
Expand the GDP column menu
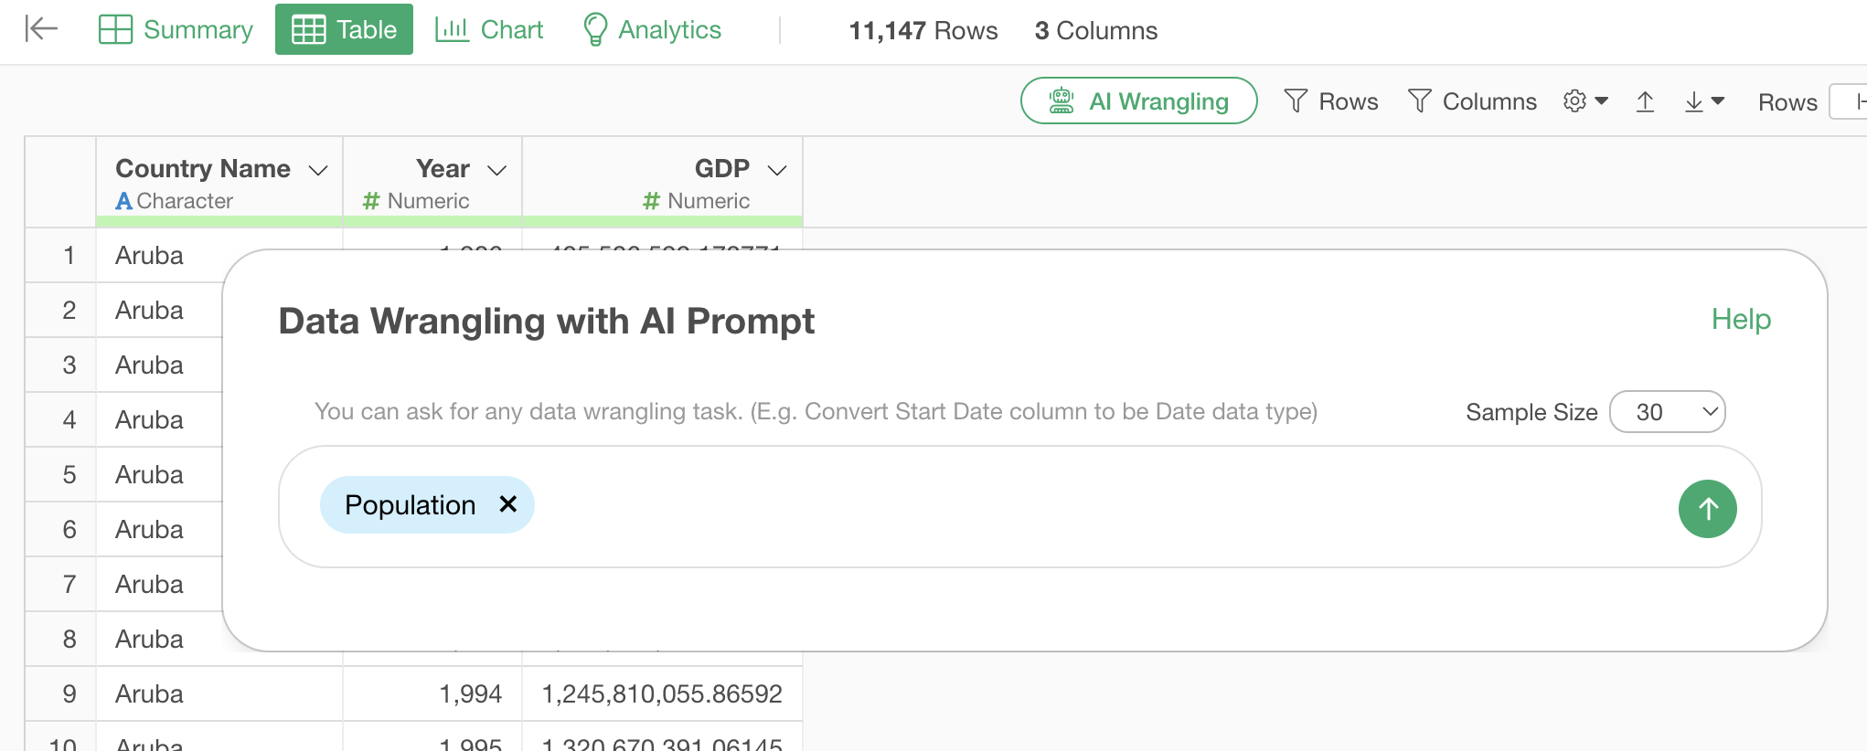click(x=777, y=171)
